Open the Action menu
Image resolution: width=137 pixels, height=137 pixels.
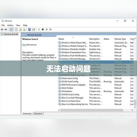point(10,25)
